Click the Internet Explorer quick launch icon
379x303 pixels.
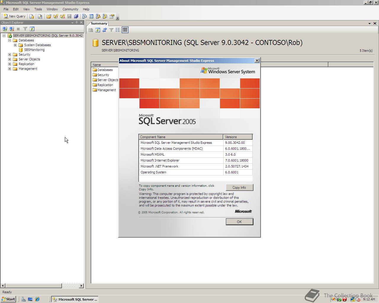(37, 299)
